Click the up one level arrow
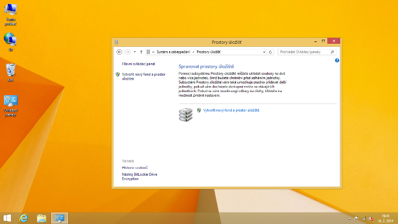 point(141,52)
